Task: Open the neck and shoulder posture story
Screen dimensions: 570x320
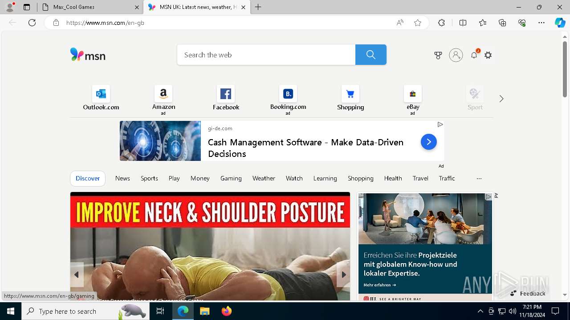Action: click(x=210, y=246)
